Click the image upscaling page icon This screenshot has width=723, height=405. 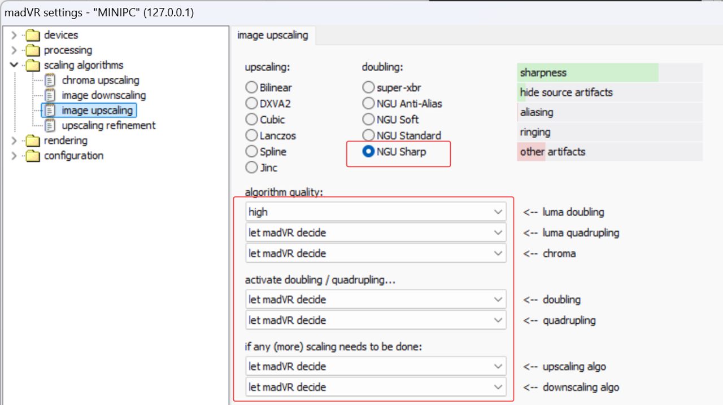pyautogui.click(x=50, y=111)
